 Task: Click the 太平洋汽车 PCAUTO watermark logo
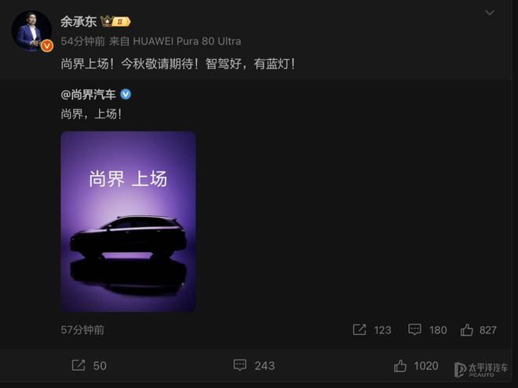pos(481,369)
